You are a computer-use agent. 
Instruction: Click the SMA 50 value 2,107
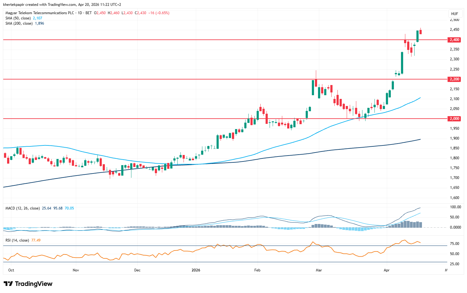point(38,18)
